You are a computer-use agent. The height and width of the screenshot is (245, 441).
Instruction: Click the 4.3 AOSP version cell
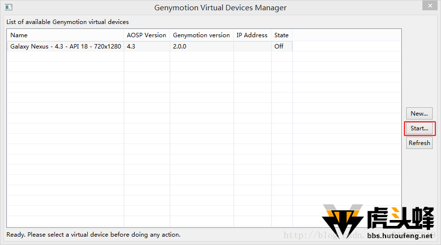pyautogui.click(x=147, y=47)
